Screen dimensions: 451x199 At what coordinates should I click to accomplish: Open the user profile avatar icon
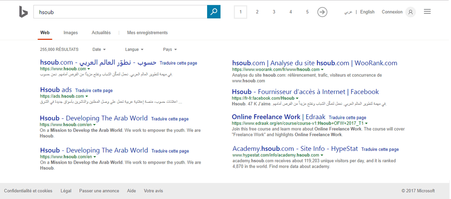[410, 12]
